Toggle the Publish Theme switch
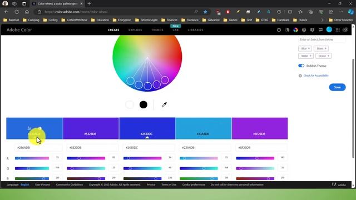This screenshot has height=200, width=356. [301, 66]
